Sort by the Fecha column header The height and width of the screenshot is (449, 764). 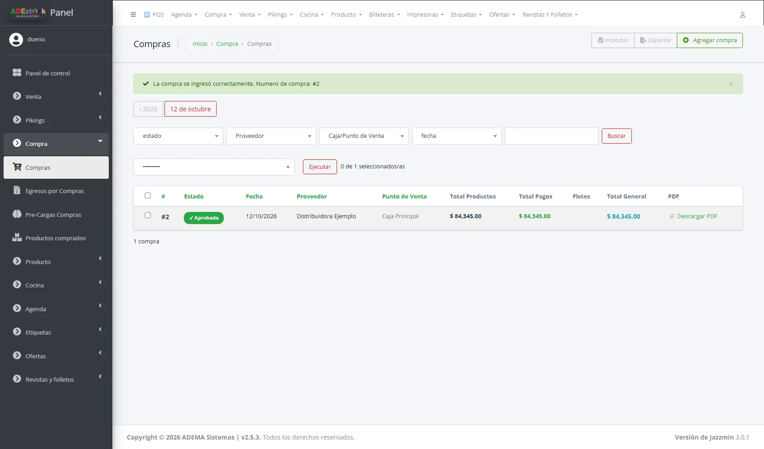254,197
